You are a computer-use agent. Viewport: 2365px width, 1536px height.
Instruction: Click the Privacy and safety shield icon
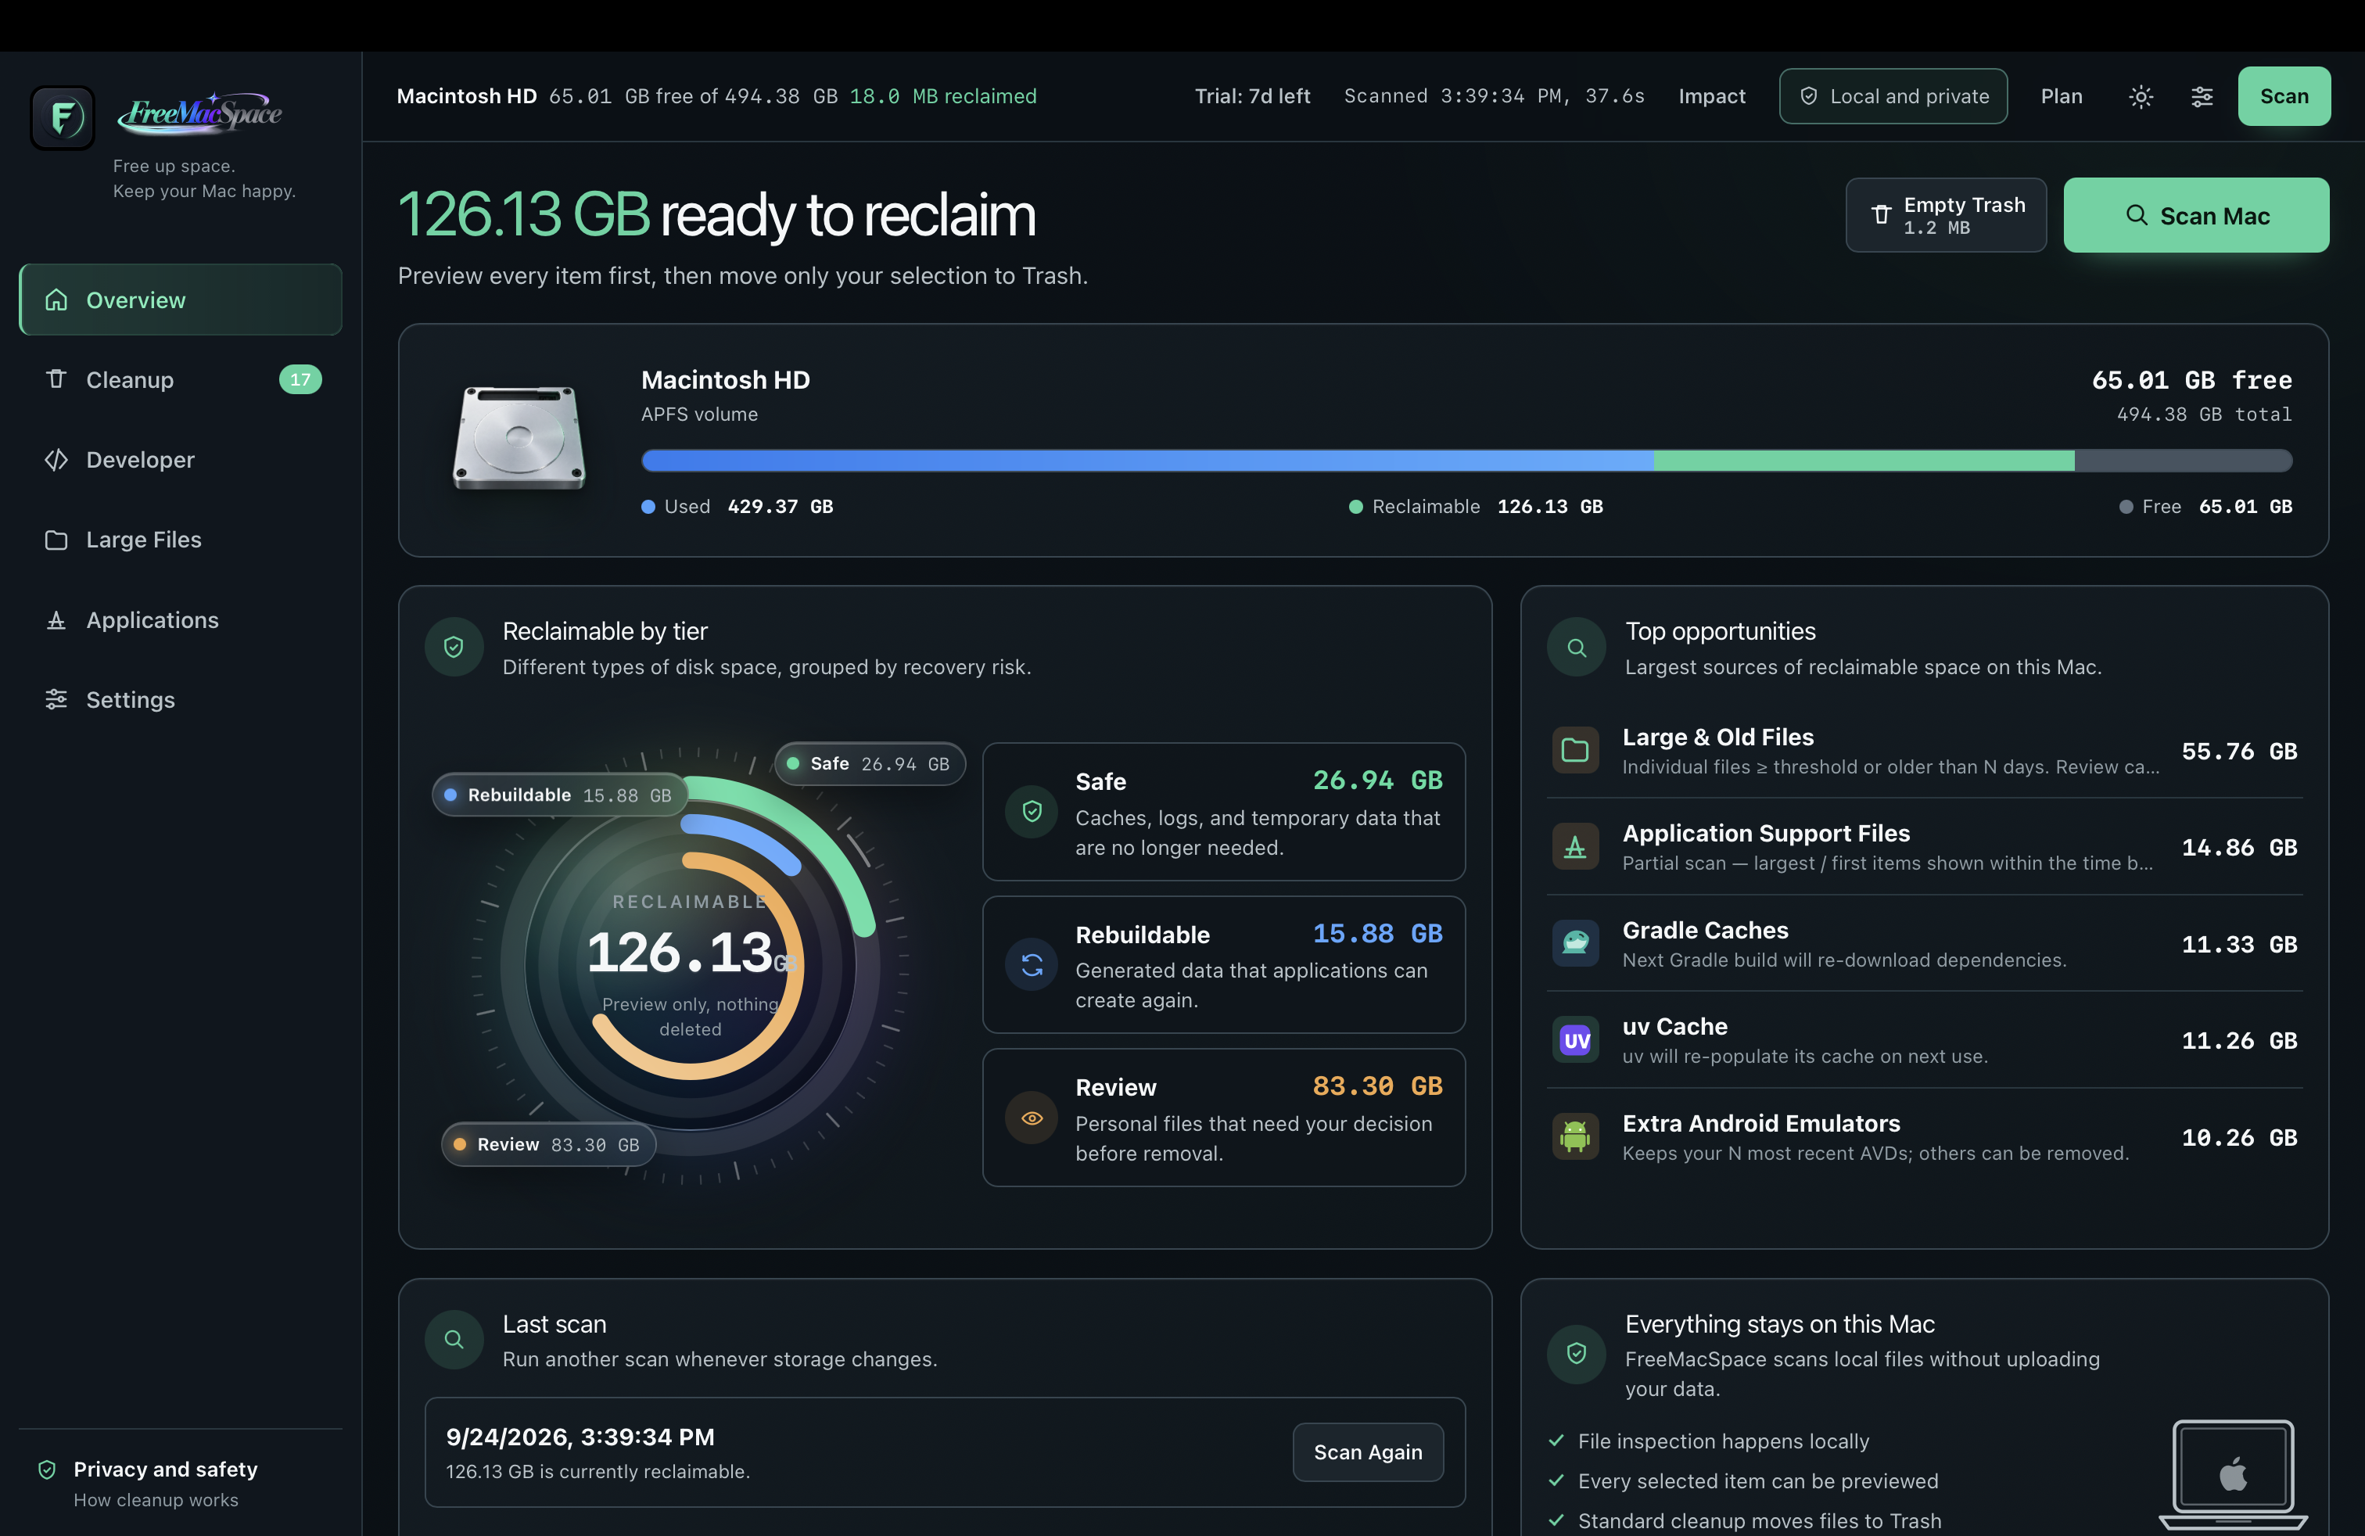coord(47,1470)
